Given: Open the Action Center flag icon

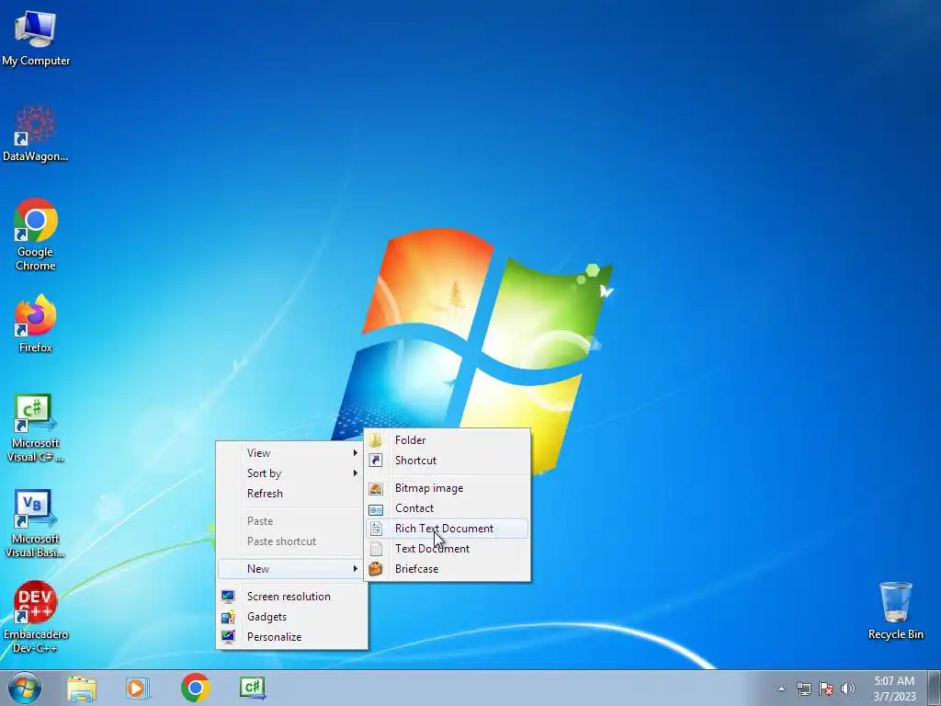Looking at the screenshot, I should (x=826, y=689).
